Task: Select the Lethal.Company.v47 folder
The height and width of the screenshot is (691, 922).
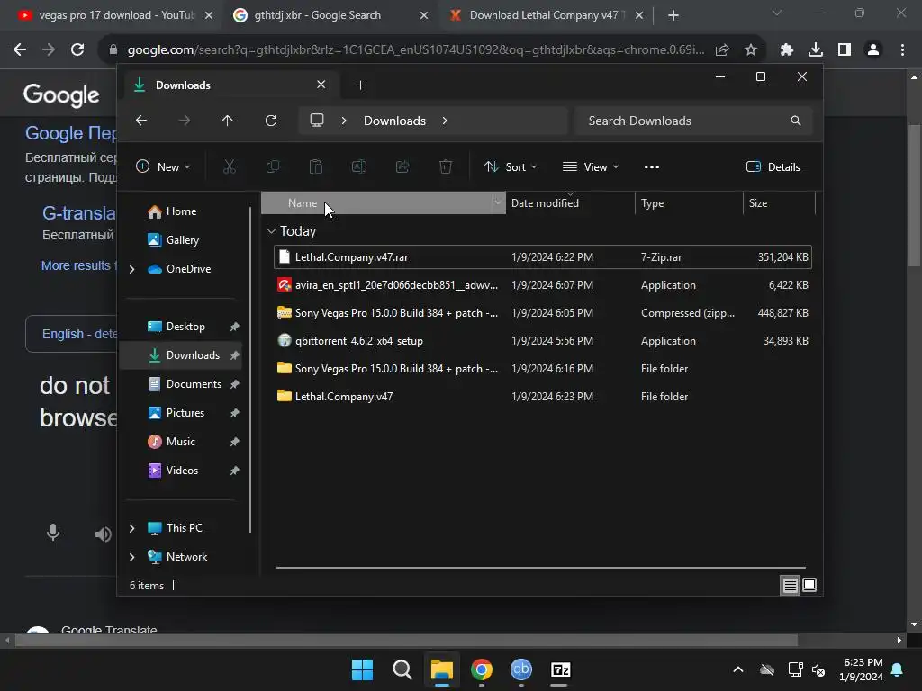Action: click(x=543, y=397)
